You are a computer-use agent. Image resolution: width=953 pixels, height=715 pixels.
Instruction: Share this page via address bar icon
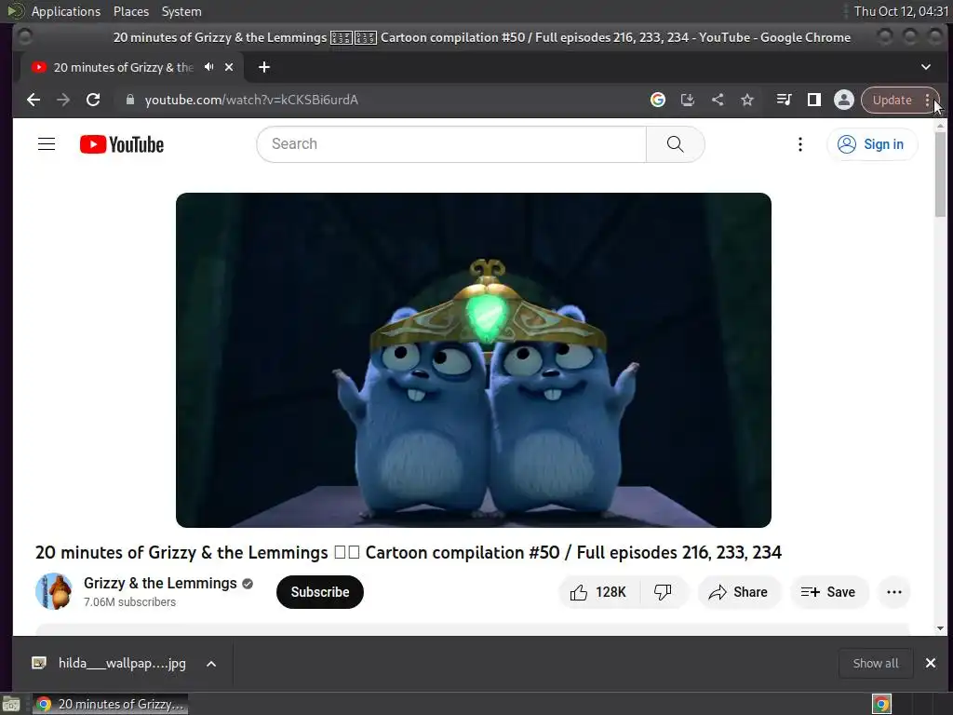point(718,100)
